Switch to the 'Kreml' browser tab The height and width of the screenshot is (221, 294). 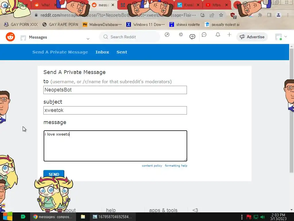[x=188, y=5]
